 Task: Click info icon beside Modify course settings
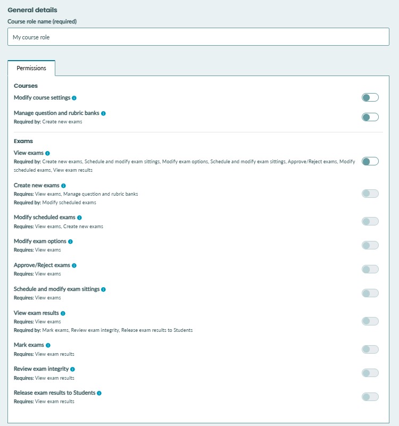tap(74, 98)
